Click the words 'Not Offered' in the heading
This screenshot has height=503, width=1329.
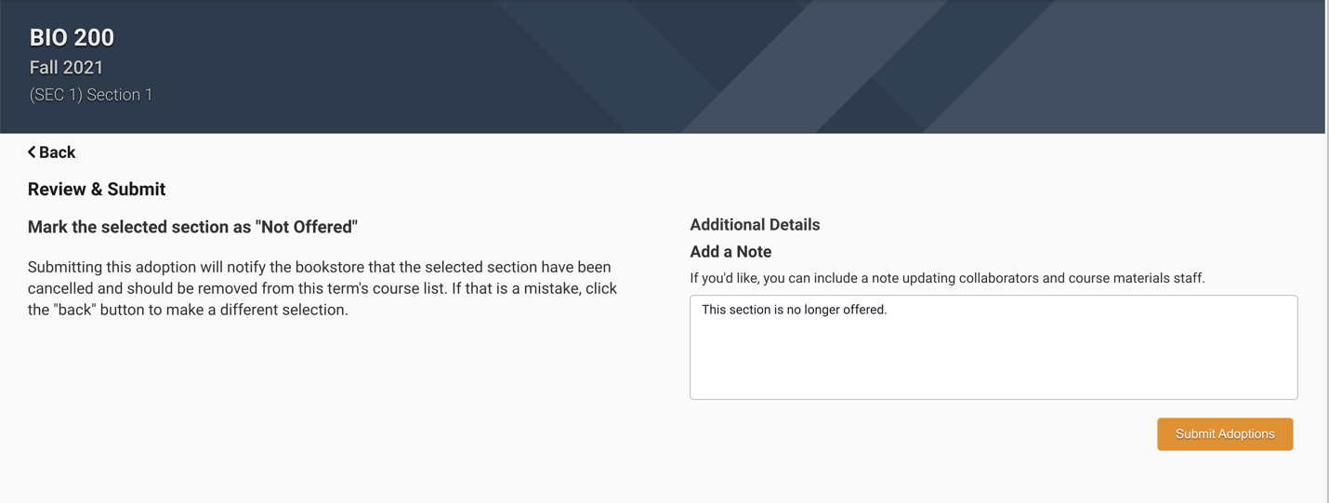[307, 227]
